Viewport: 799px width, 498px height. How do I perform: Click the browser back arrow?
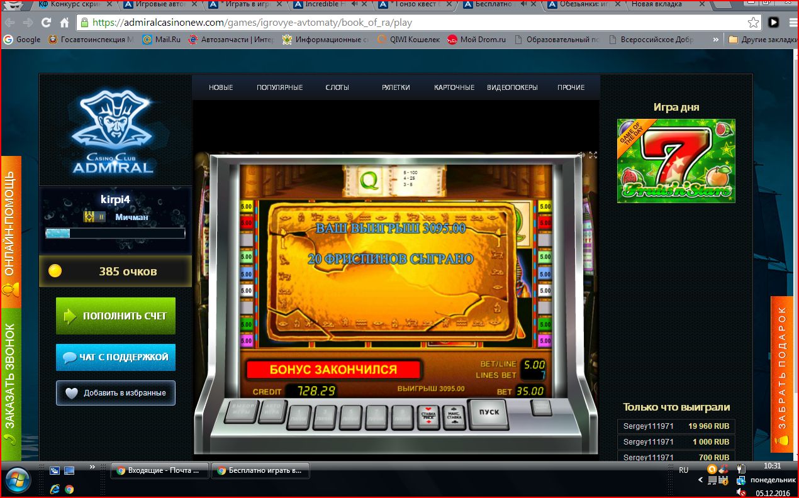(x=10, y=23)
